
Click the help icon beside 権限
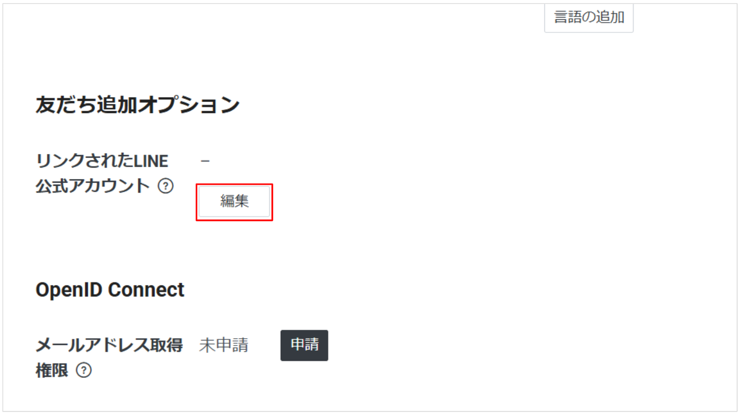click(84, 371)
